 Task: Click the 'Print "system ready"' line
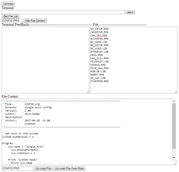tap(23, 160)
